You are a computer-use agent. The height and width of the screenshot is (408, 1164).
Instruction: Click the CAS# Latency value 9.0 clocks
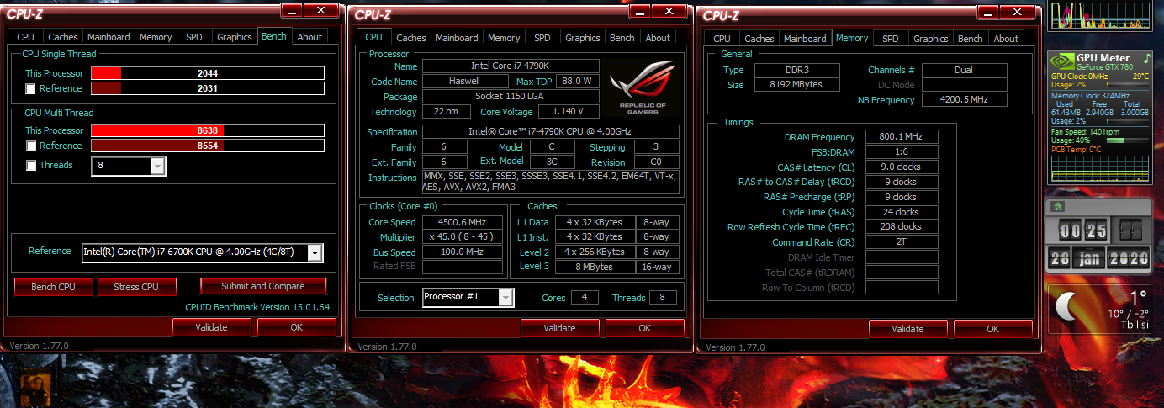901,167
